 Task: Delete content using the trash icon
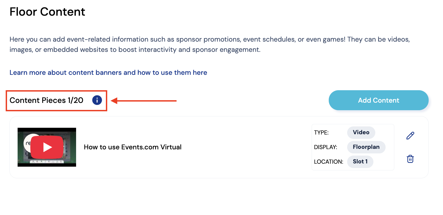(410, 159)
